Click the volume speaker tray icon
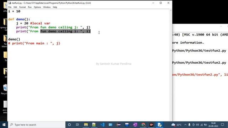Screen dimensions: 228x128 pos(197,125)
